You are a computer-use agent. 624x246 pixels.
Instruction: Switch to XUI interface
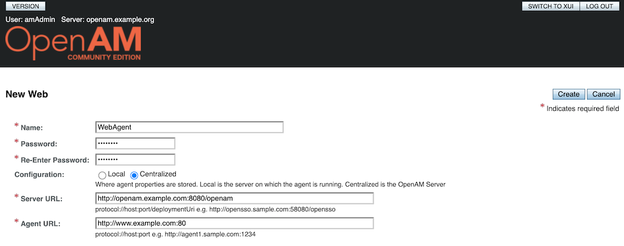pos(551,7)
